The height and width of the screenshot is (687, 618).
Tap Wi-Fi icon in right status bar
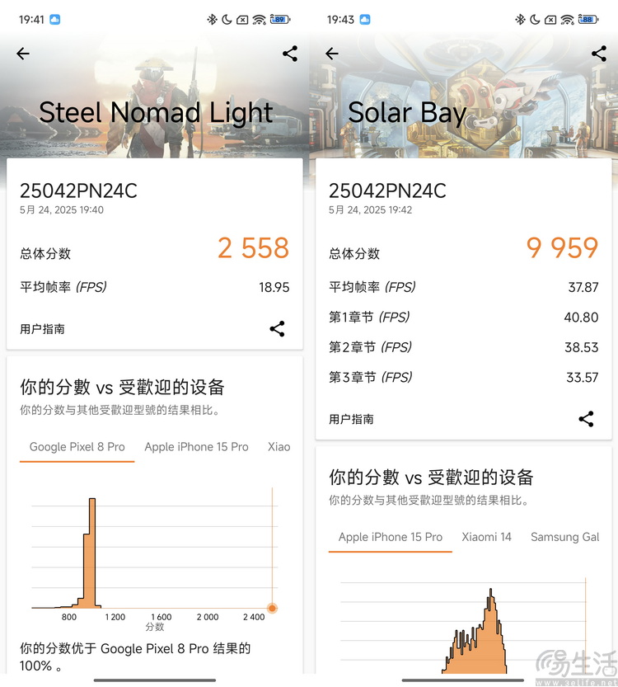coord(567,19)
